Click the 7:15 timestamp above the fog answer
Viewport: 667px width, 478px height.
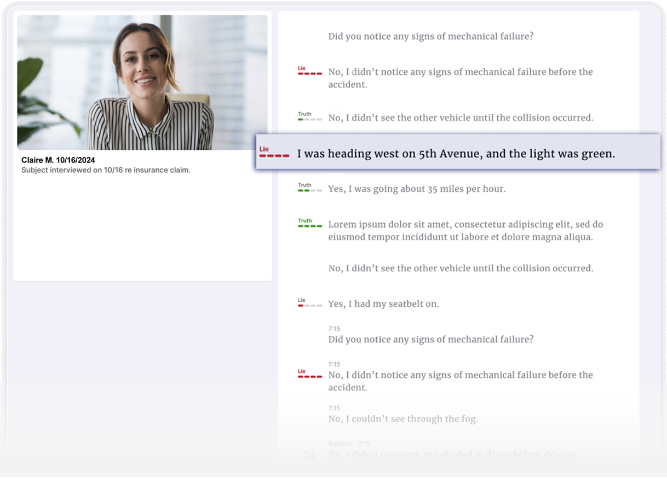click(x=334, y=408)
